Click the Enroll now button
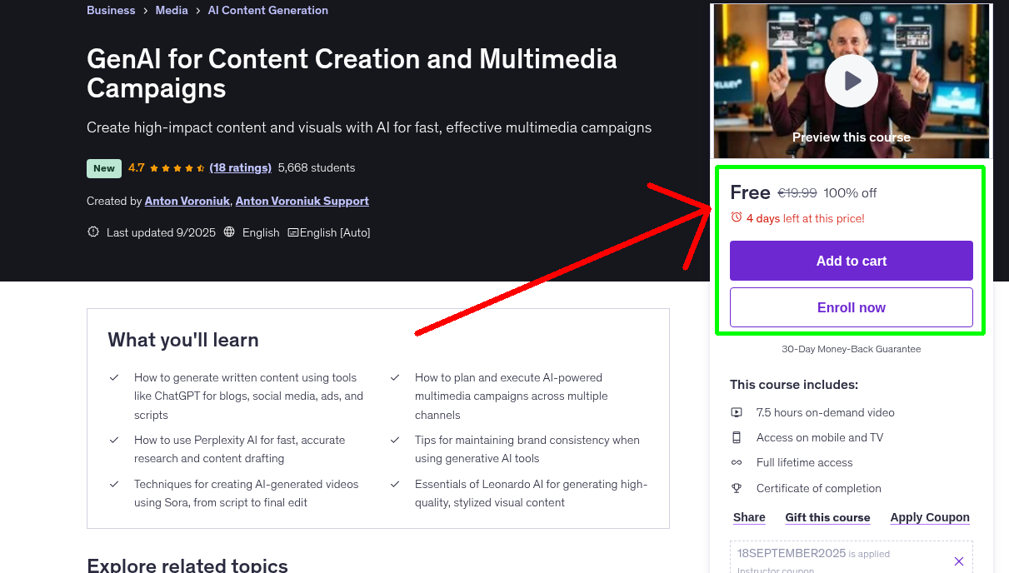This screenshot has width=1009, height=573. (851, 307)
